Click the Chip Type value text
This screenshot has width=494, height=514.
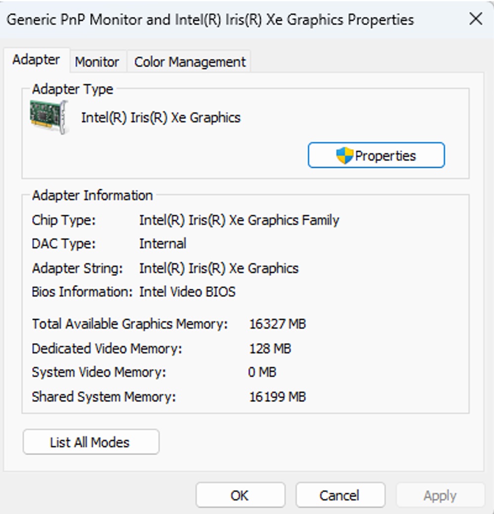pyautogui.click(x=239, y=220)
